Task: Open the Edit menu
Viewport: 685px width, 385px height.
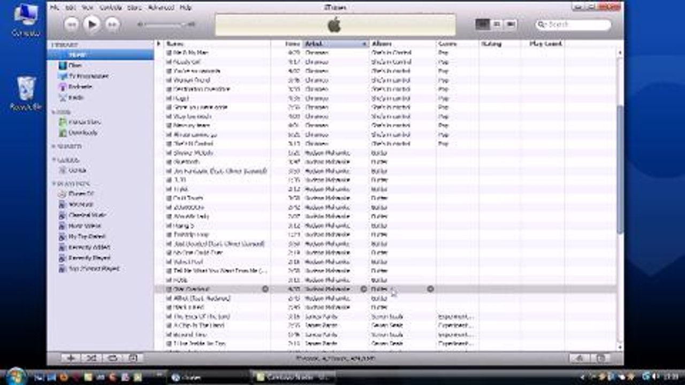Action: 70,8
